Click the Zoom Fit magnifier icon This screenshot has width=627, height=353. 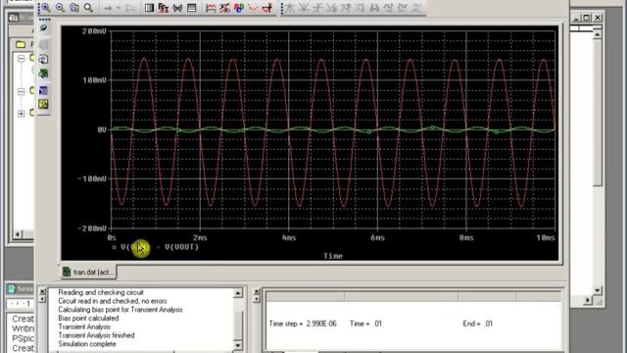[88, 8]
